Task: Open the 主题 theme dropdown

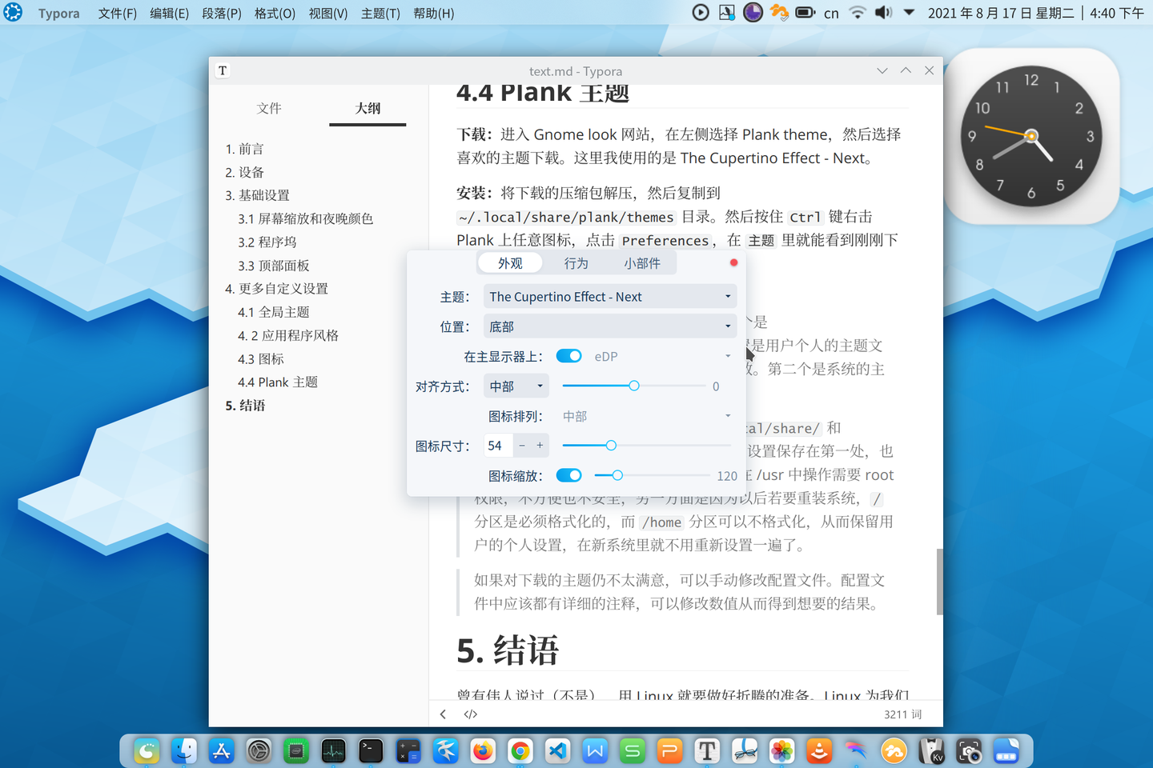Action: pos(610,297)
